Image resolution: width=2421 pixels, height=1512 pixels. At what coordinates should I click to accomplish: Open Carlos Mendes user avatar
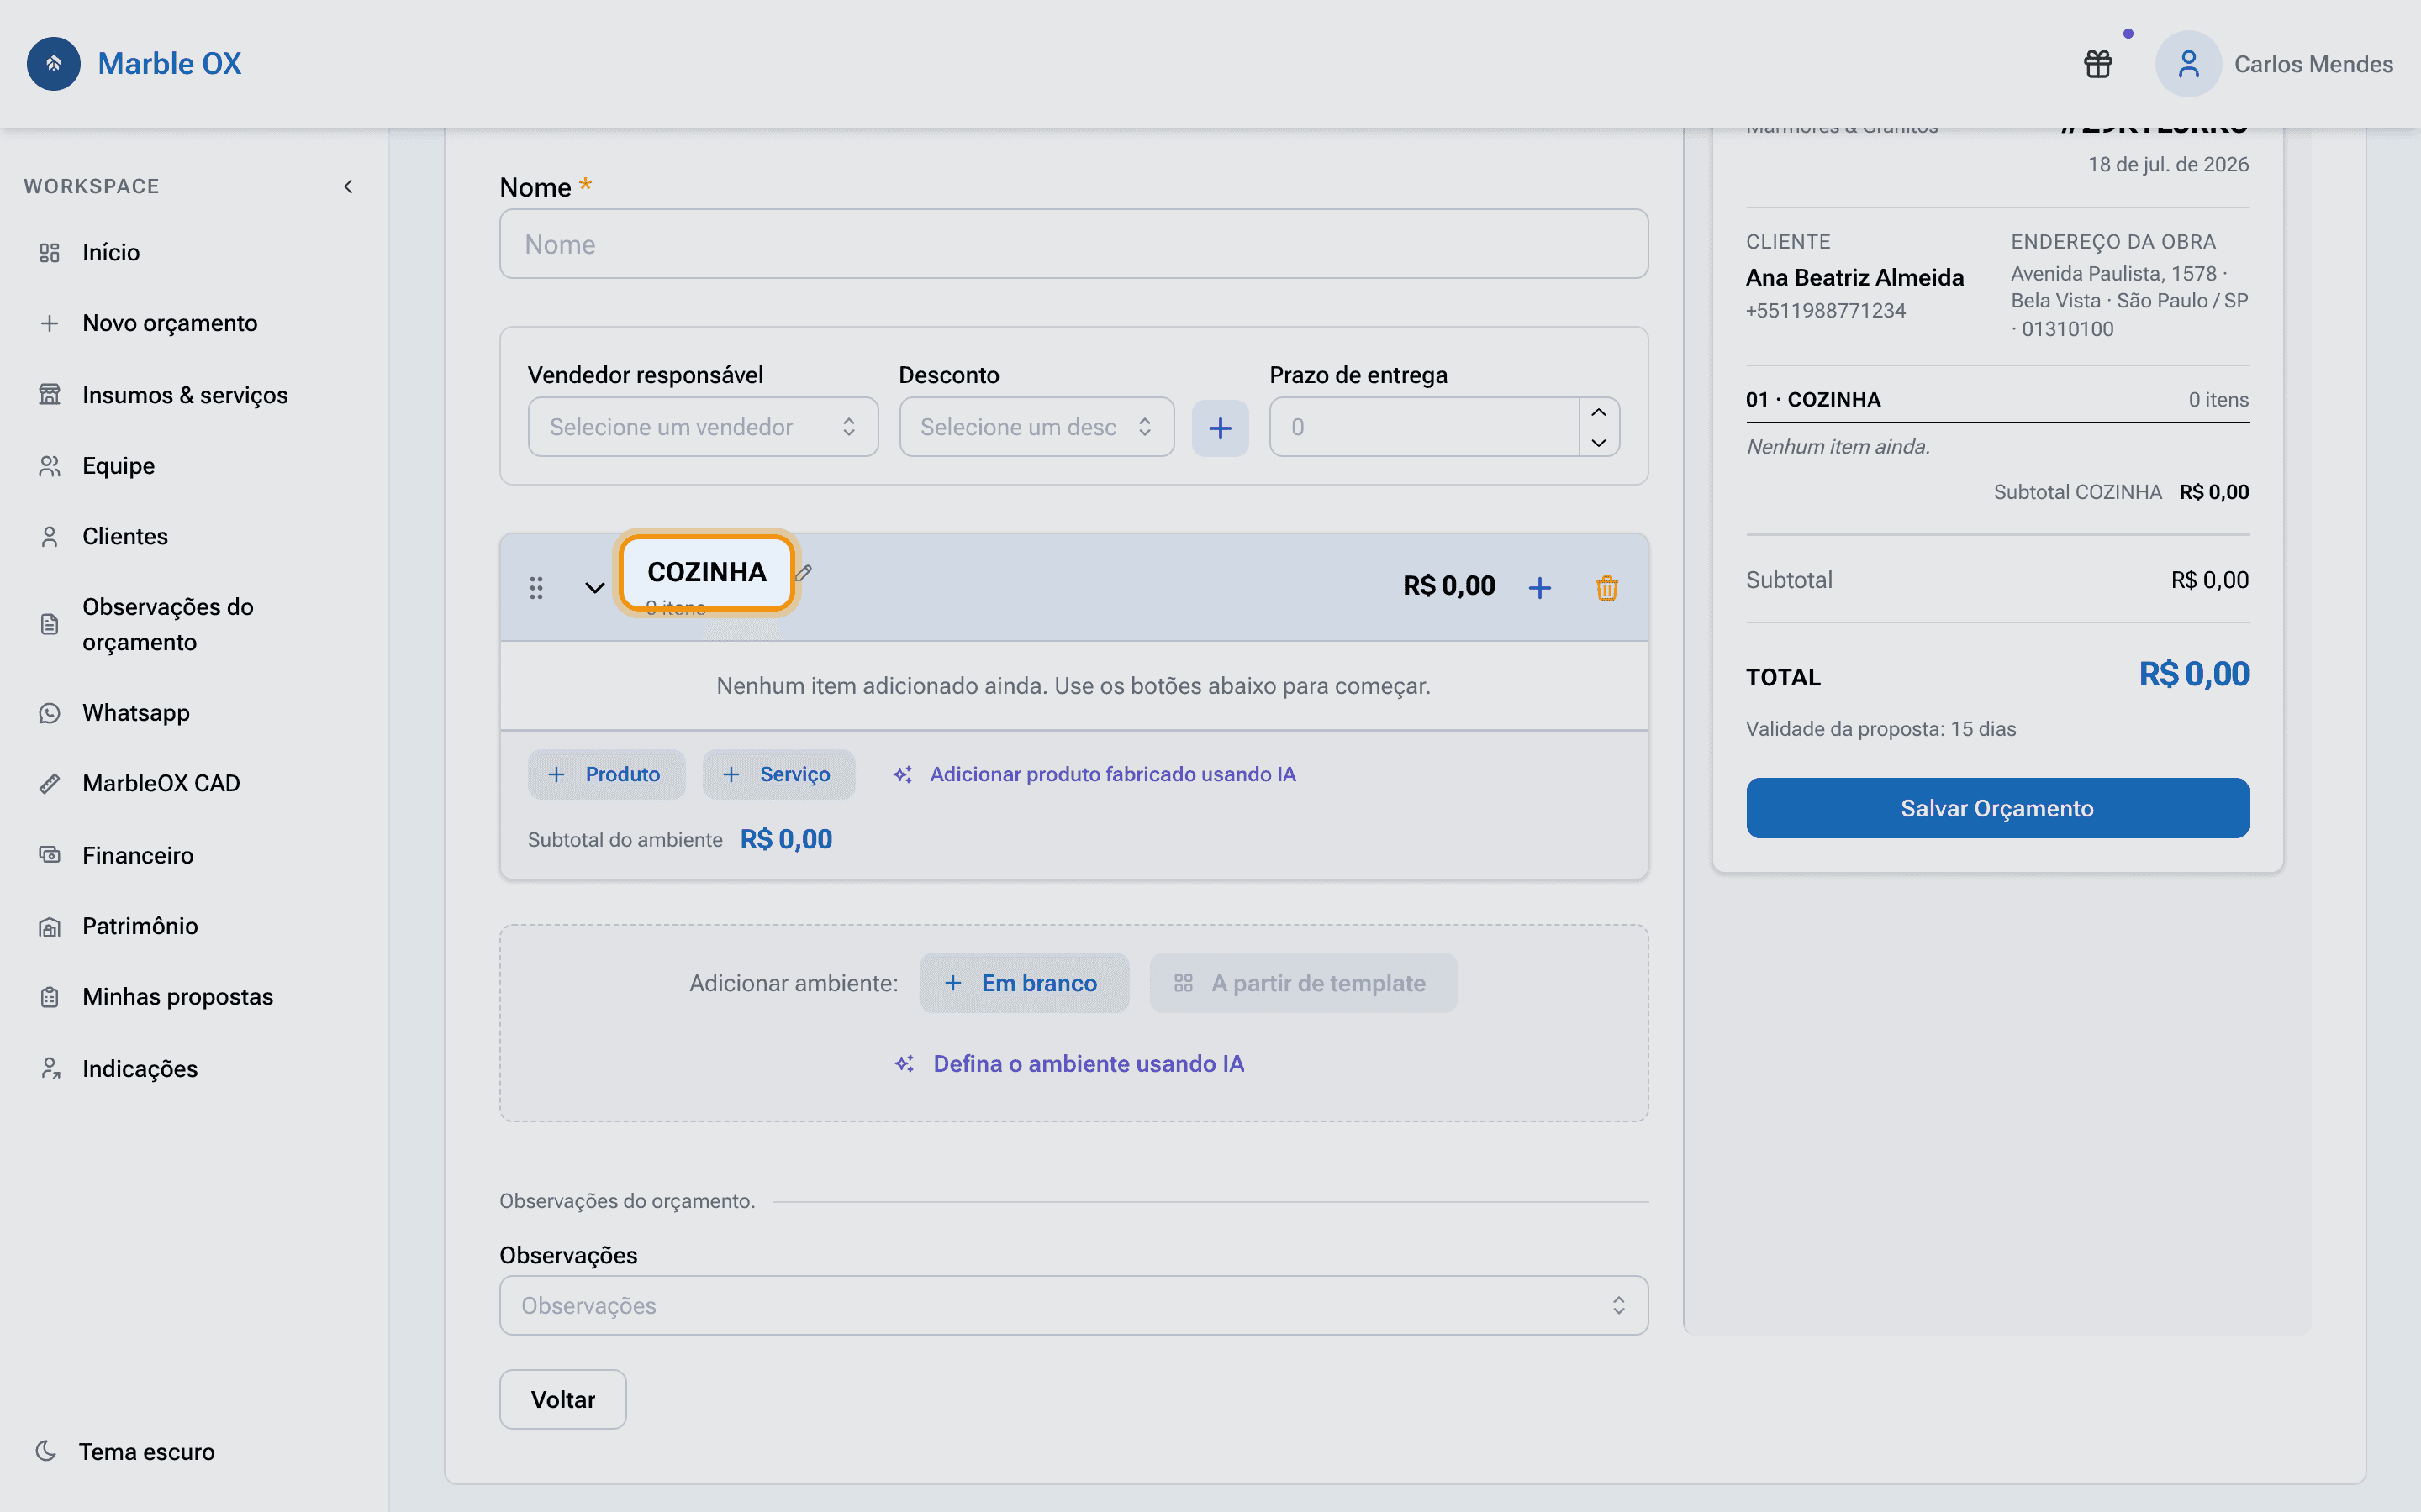pyautogui.click(x=2188, y=64)
